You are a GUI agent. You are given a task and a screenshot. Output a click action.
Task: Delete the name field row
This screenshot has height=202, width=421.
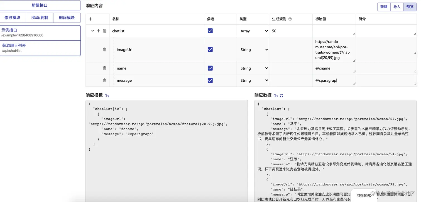[105, 68]
